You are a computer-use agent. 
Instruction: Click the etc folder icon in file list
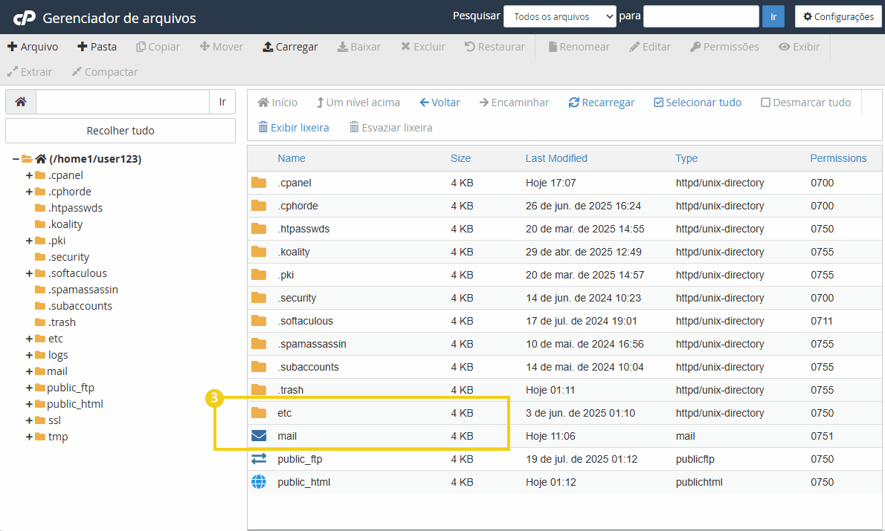coord(259,413)
